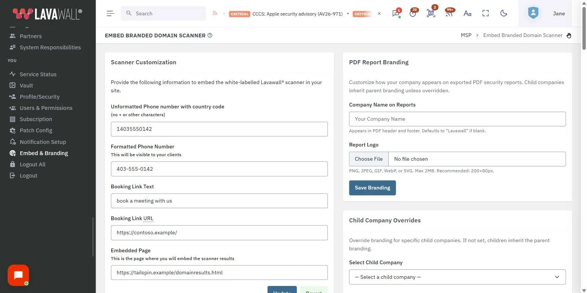Open Notification Setup
Viewport: 587px width, 293px height.
43,142
